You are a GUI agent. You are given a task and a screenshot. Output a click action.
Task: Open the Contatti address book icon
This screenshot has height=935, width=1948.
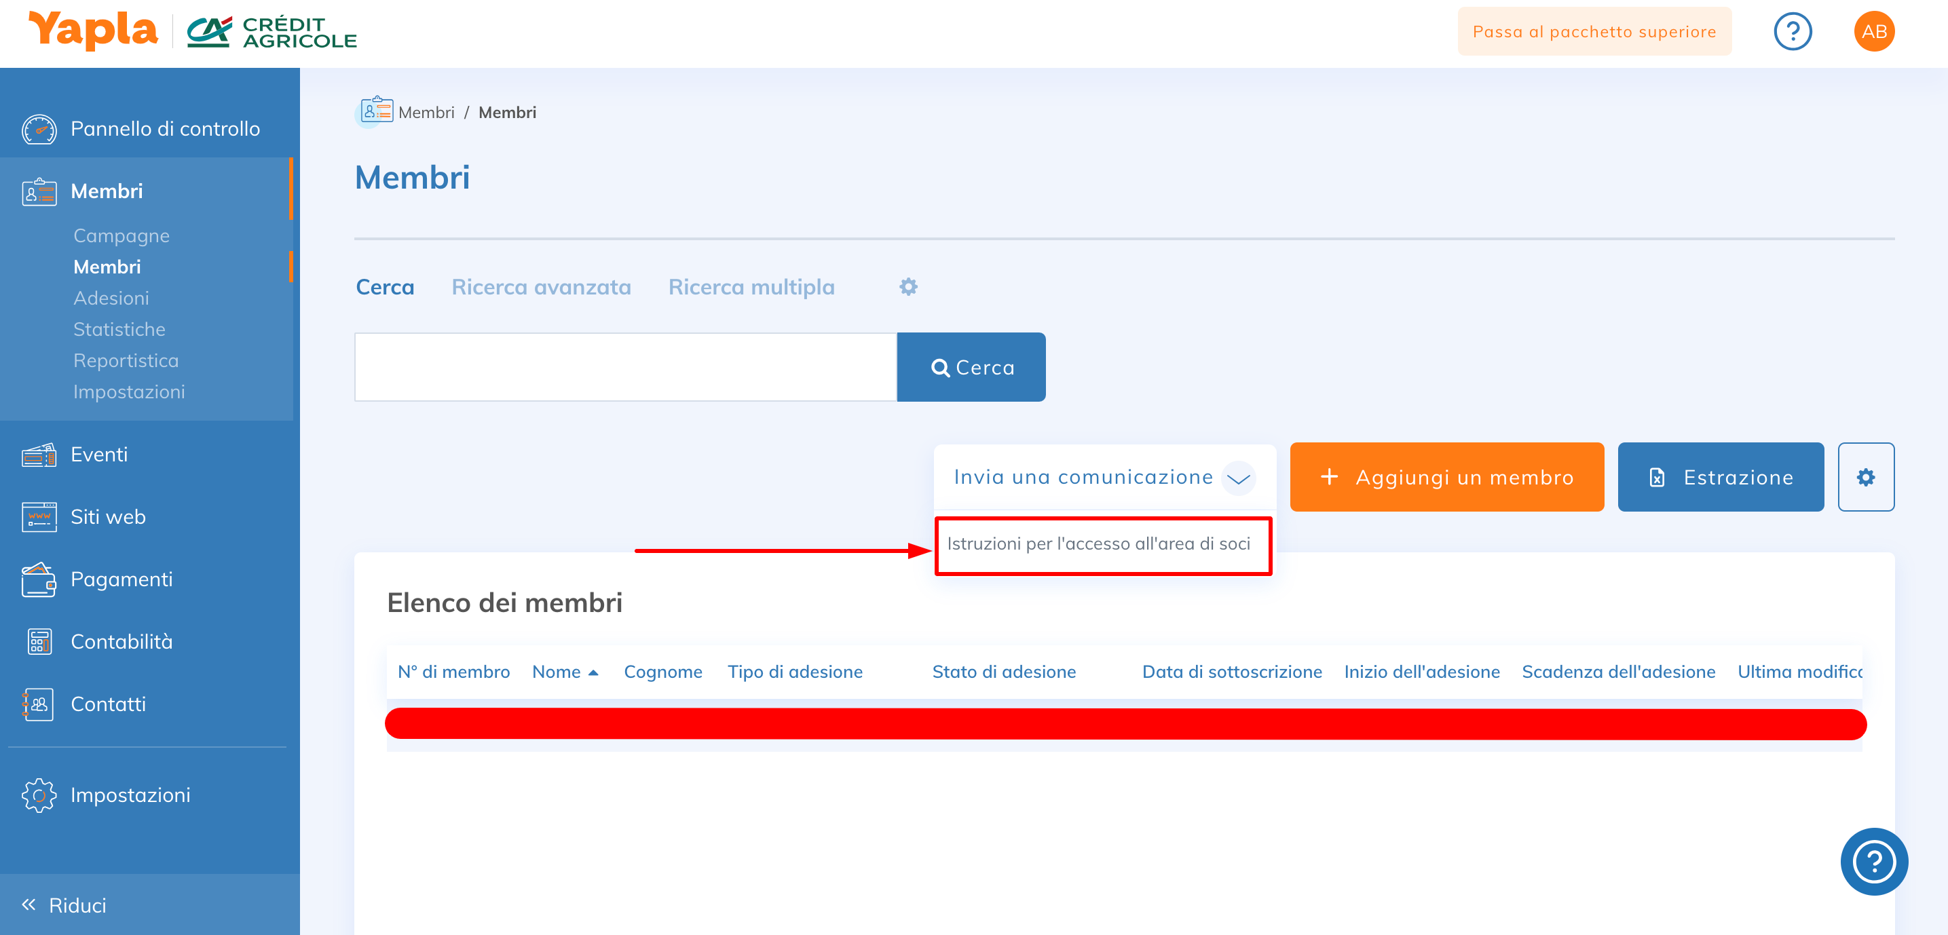click(39, 704)
